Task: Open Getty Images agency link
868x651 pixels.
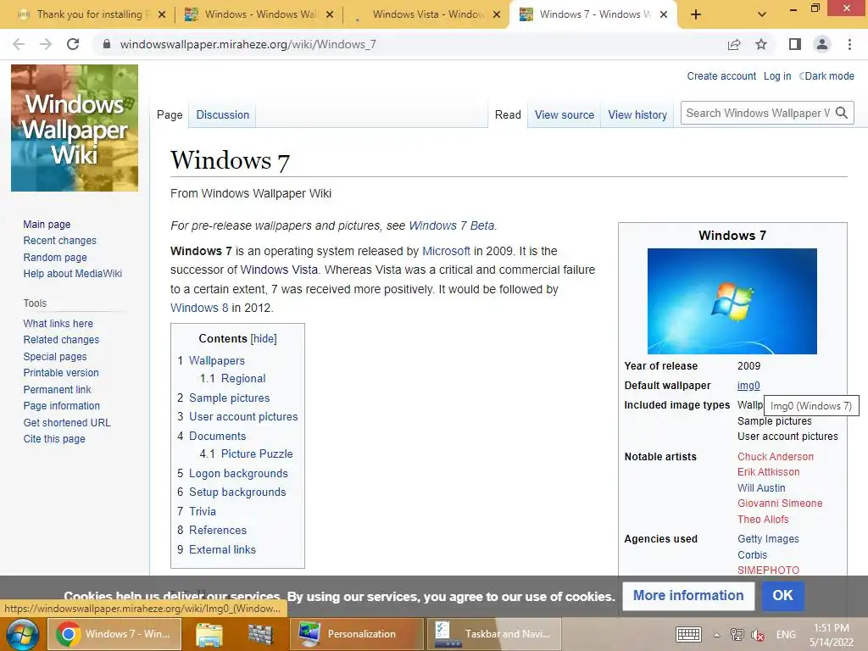Action: [768, 538]
